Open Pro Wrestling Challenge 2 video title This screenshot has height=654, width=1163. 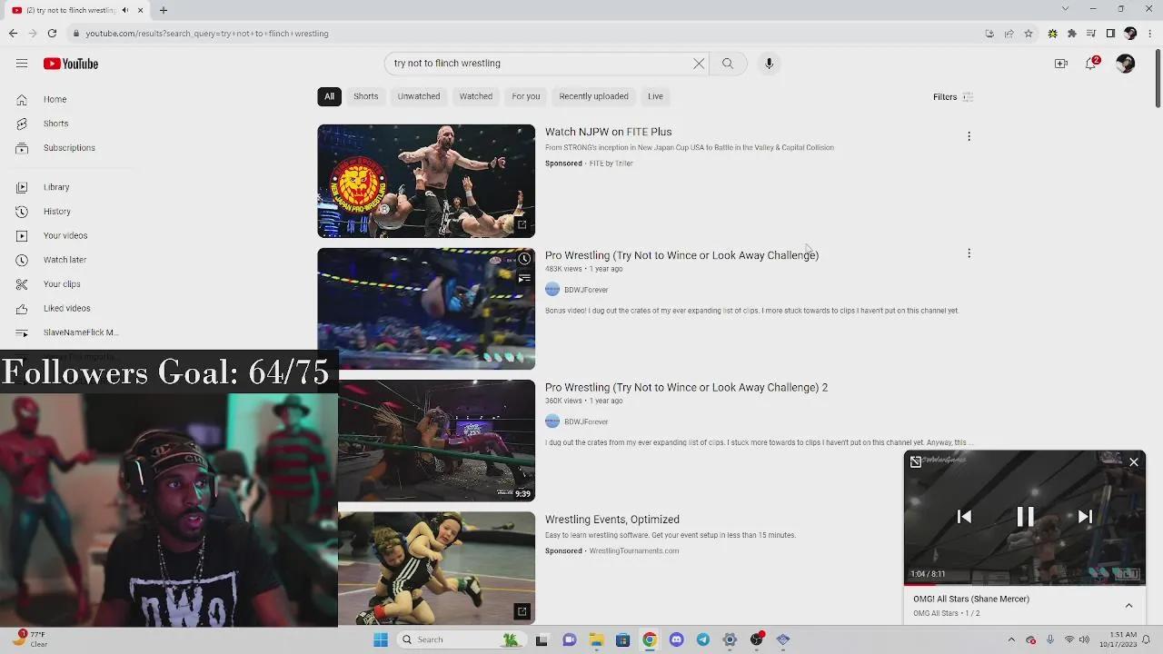(x=686, y=388)
